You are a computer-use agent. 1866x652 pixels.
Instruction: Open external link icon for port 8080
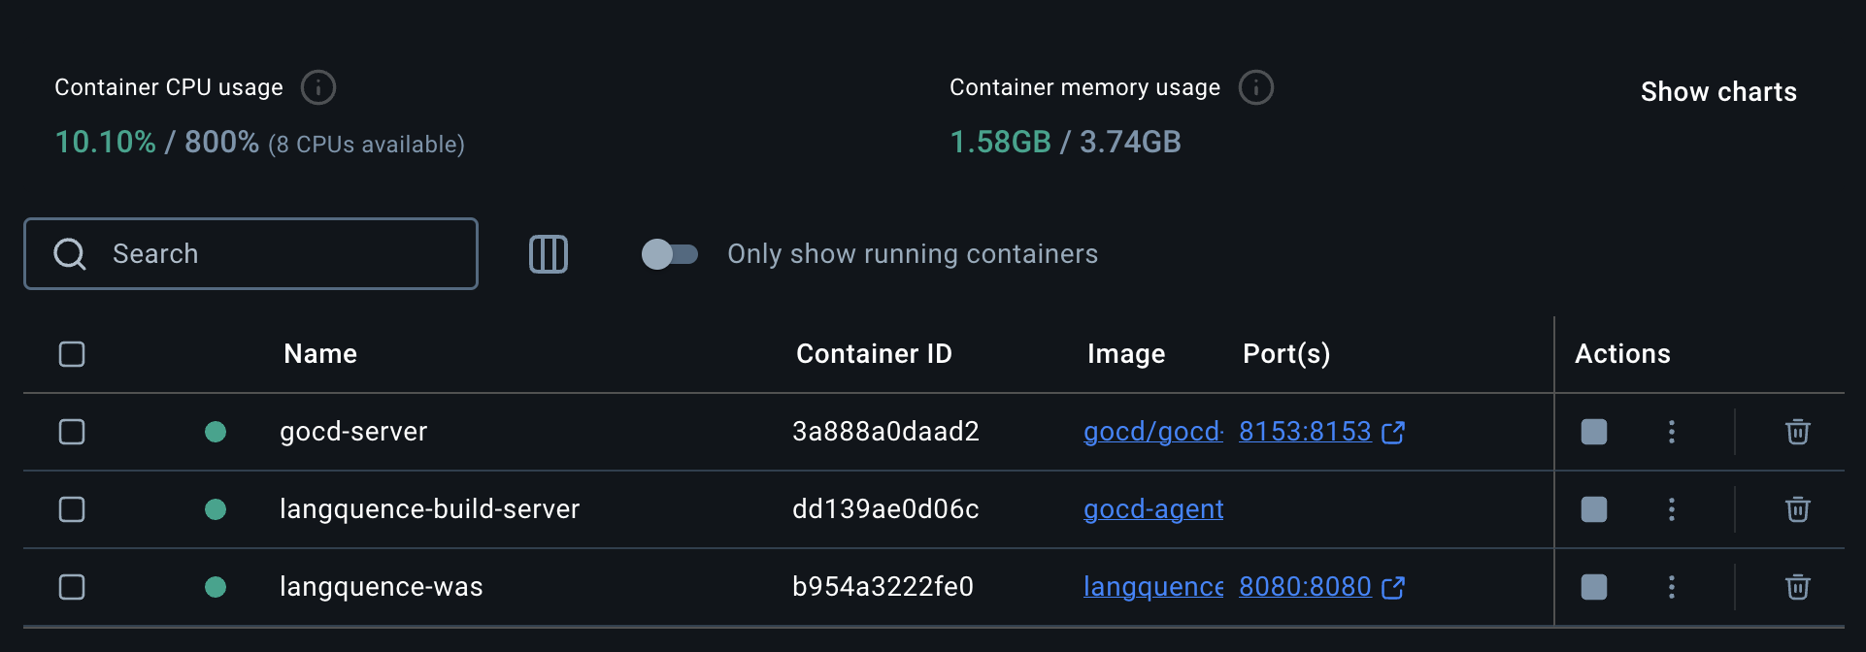(x=1393, y=587)
